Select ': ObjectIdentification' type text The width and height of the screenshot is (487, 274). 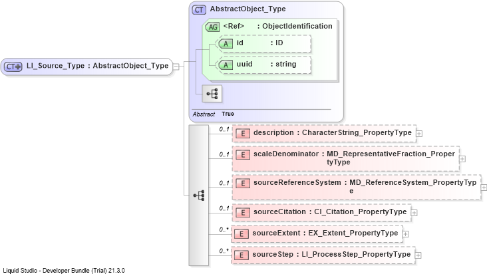295,26
